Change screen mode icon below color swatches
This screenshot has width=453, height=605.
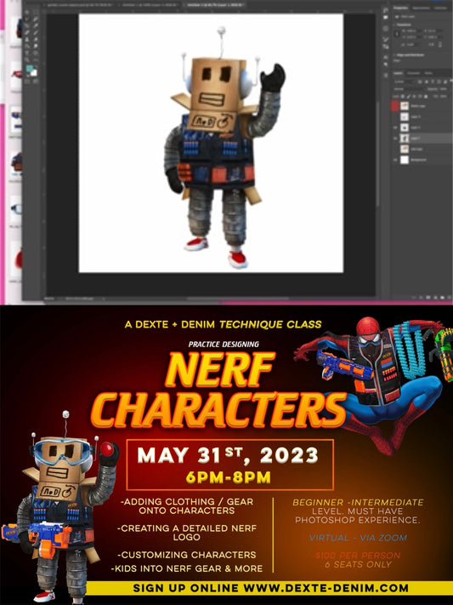point(36,81)
